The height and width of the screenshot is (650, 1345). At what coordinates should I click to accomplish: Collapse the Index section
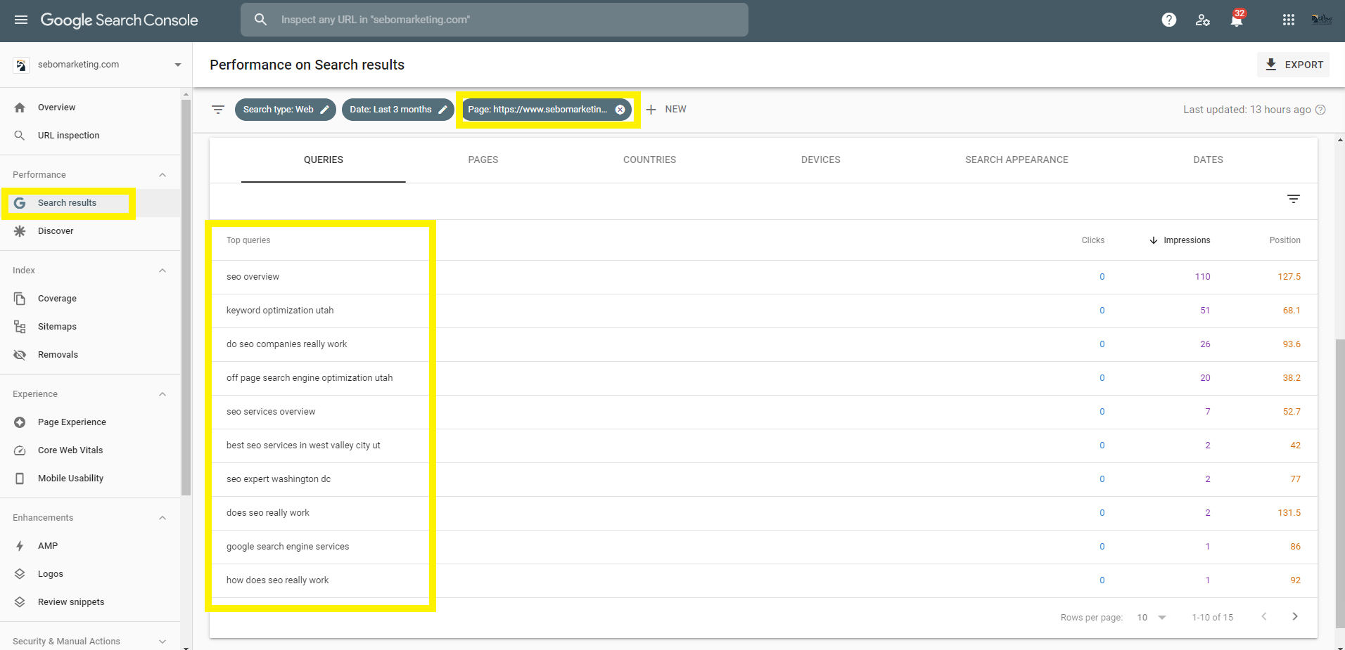162,271
